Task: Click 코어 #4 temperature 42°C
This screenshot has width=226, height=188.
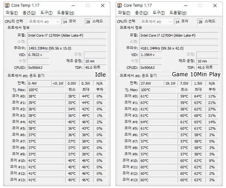Action: coord(46,122)
